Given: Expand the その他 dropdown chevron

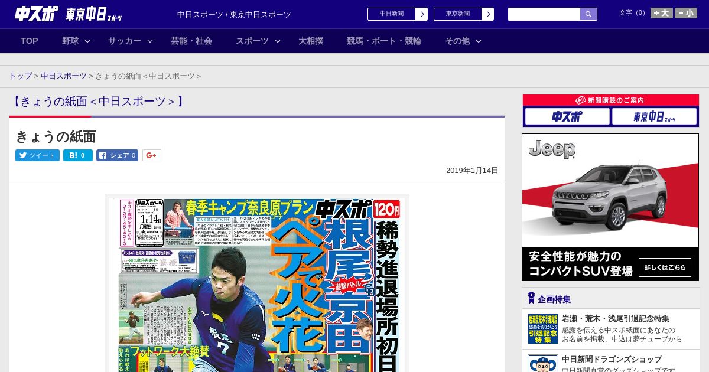Looking at the screenshot, I should coord(479,41).
